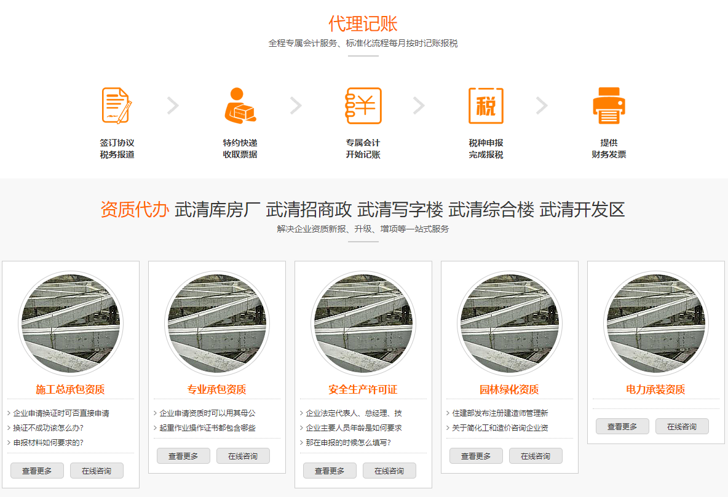728x497 pixels.
Task: Open the 安全生产许可证 title link
Action: click(x=363, y=389)
